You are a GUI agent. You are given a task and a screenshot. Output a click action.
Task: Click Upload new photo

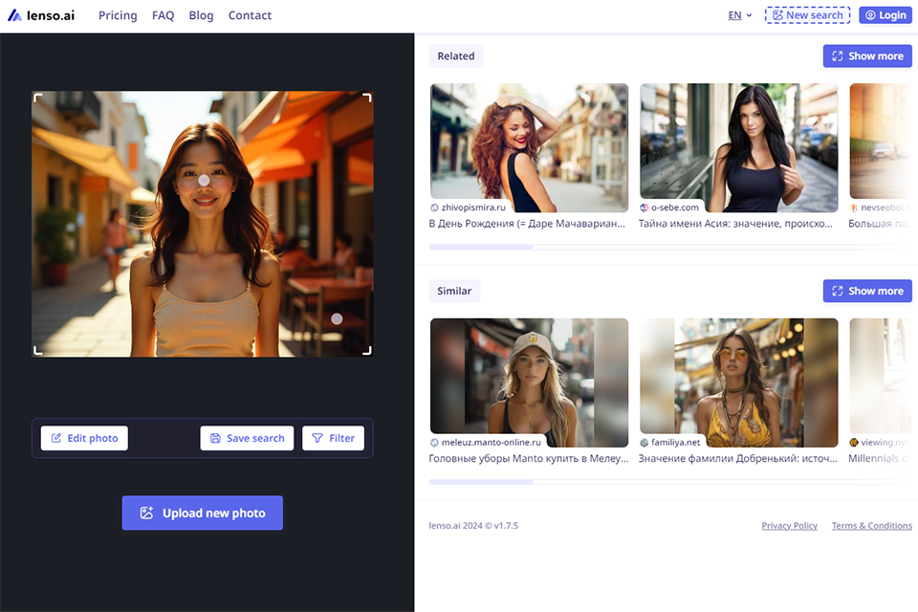click(x=203, y=513)
